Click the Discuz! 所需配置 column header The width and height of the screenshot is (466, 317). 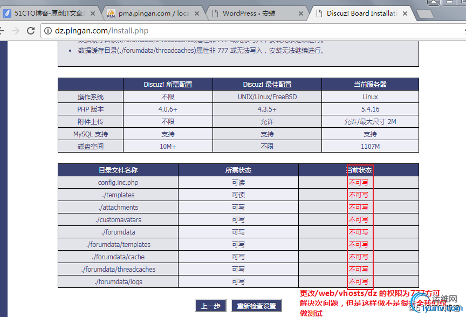coord(168,85)
